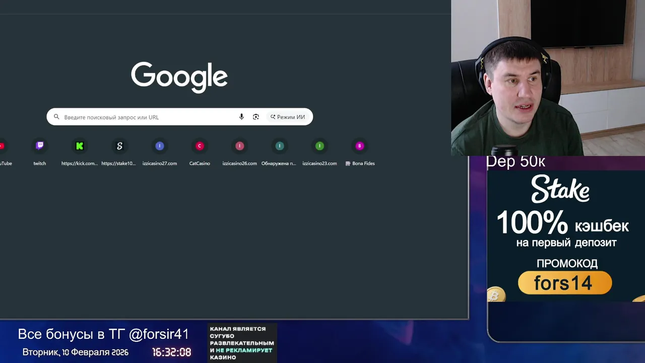This screenshot has height=363, width=645.
Task: Click 'Все бонусы в ТГ @forsir41' text
Action: 103,334
